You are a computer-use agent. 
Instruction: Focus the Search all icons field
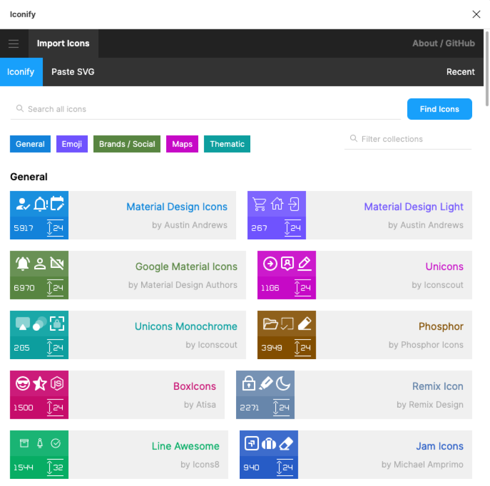[x=205, y=109]
